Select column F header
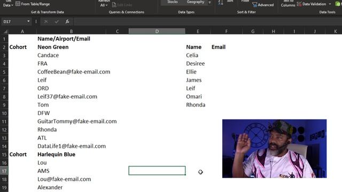 (227, 31)
